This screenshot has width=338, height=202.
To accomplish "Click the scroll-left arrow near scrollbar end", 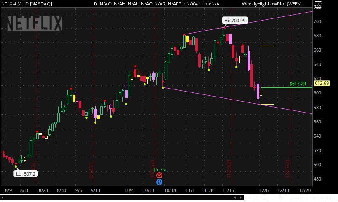I will pyautogui.click(x=235, y=197).
